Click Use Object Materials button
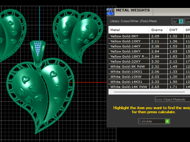The width and height of the screenshot is (190, 142). click(173, 99)
